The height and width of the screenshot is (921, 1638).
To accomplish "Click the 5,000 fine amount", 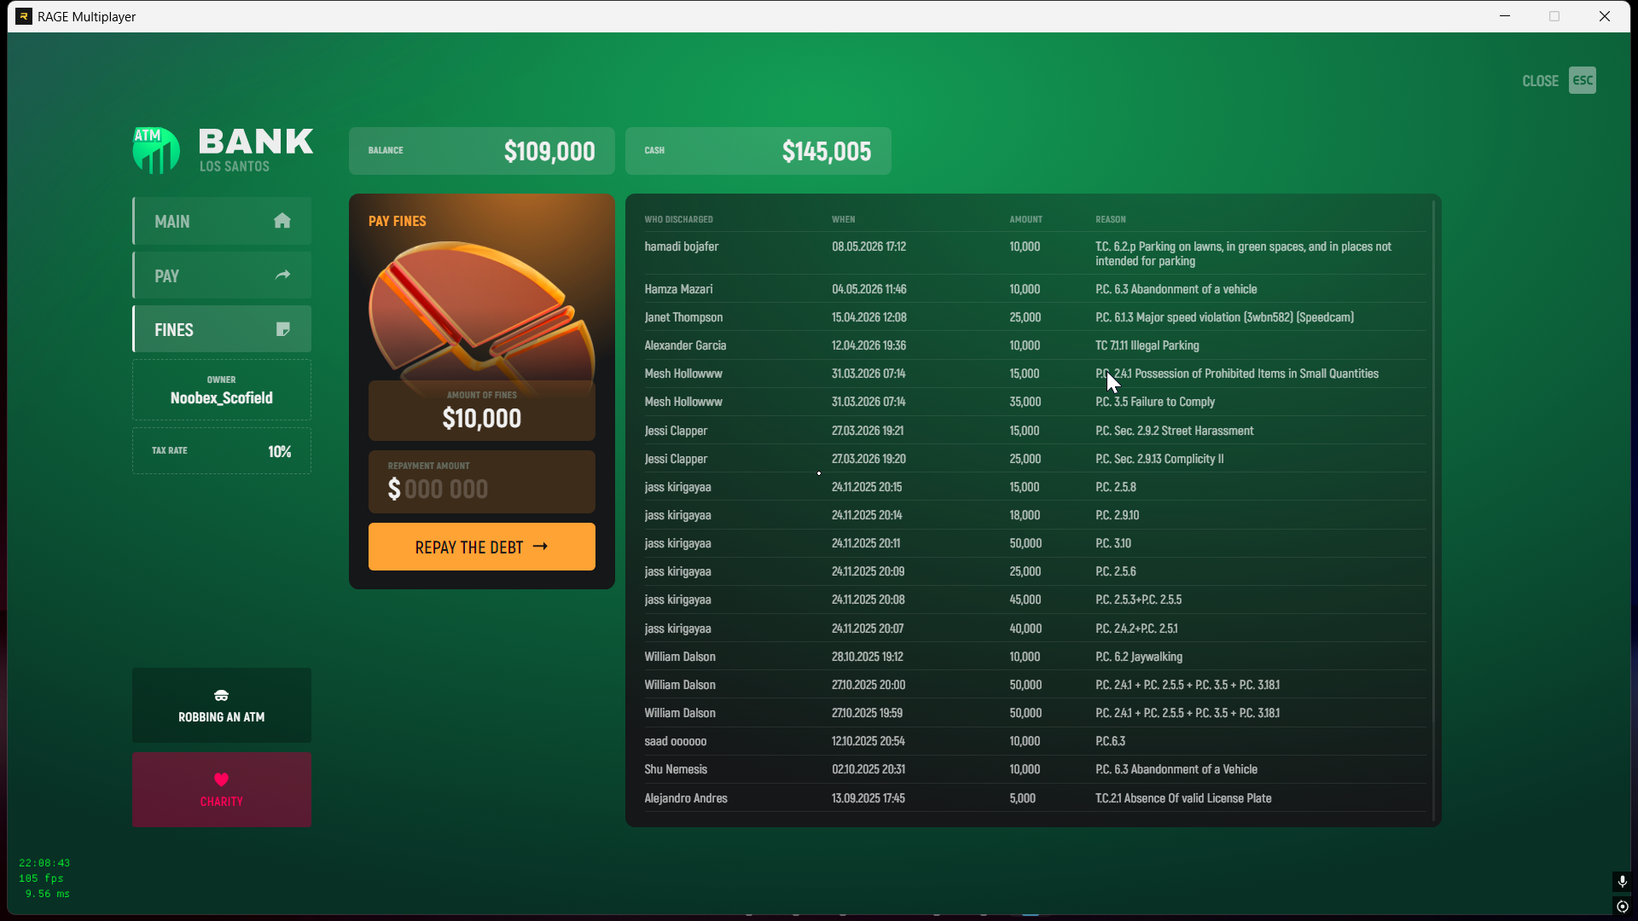I will (1022, 798).
